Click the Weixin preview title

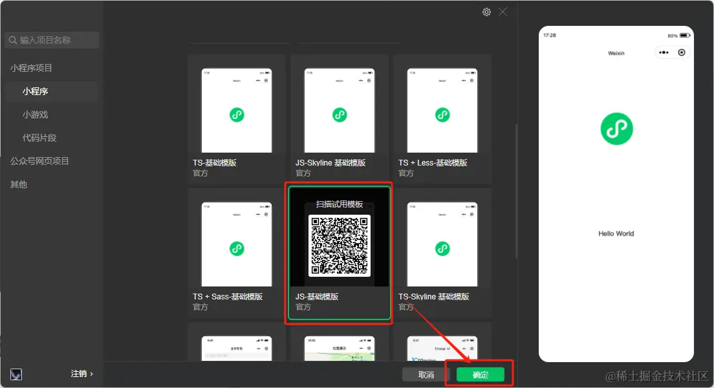[x=616, y=53]
